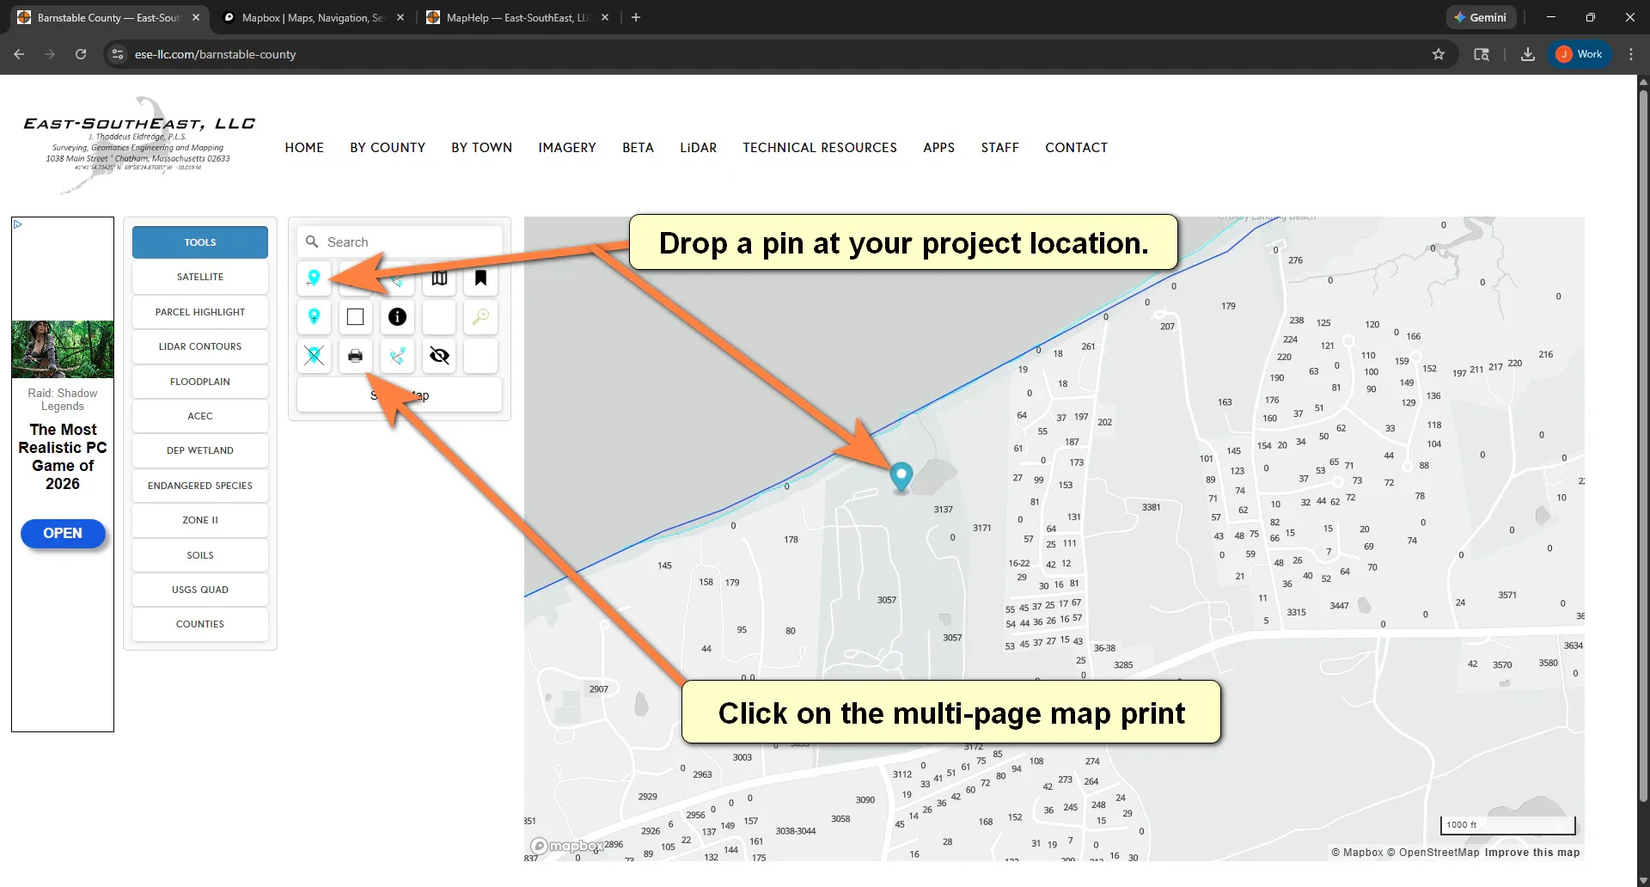Enable the SATELLITE layer

[x=199, y=276]
